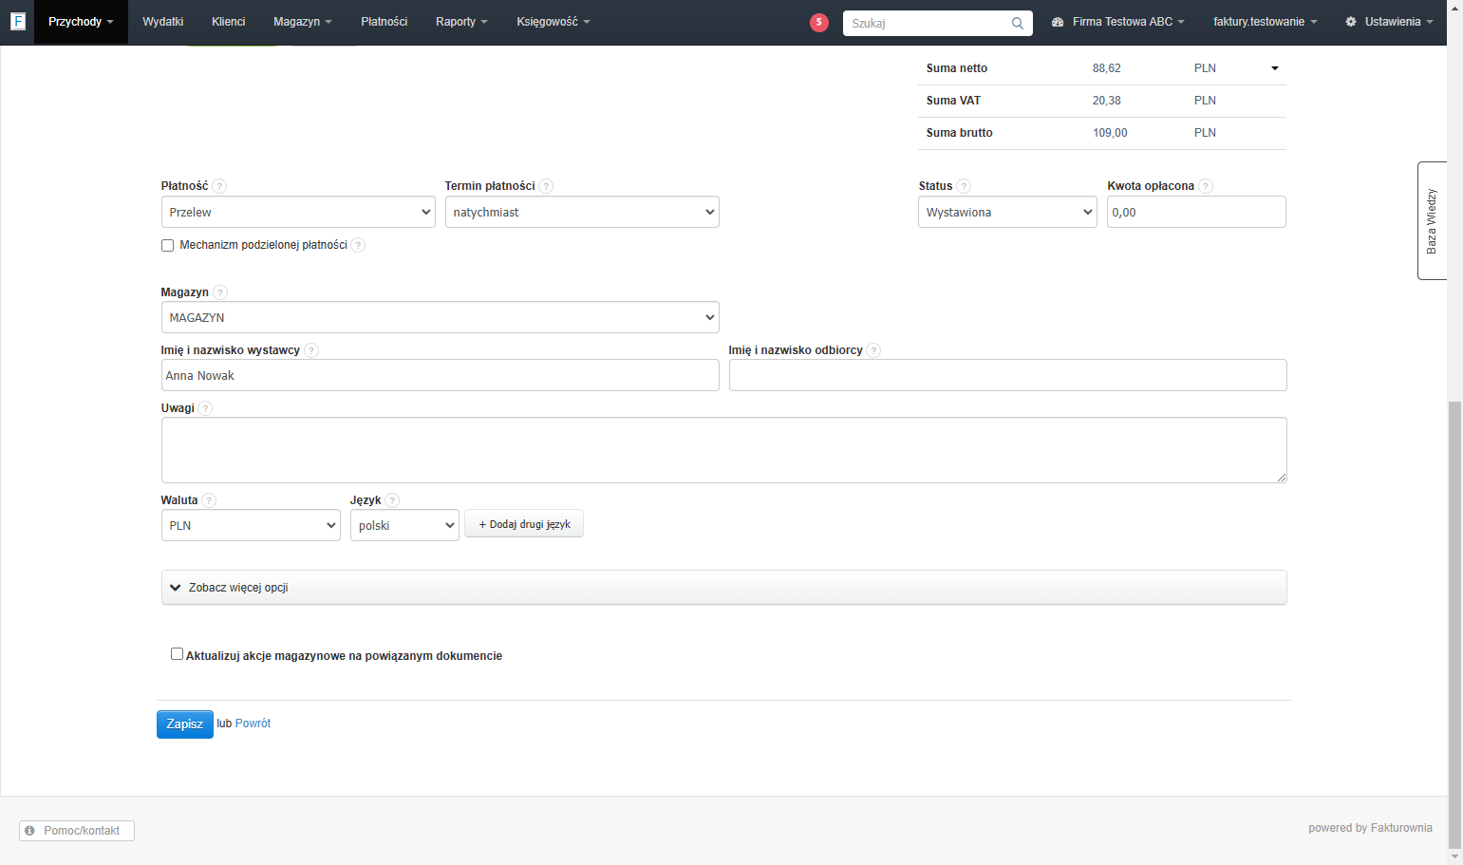Open Pomoc/kontakt button in footer
Screen dimensions: 1463x865
pos(77,831)
